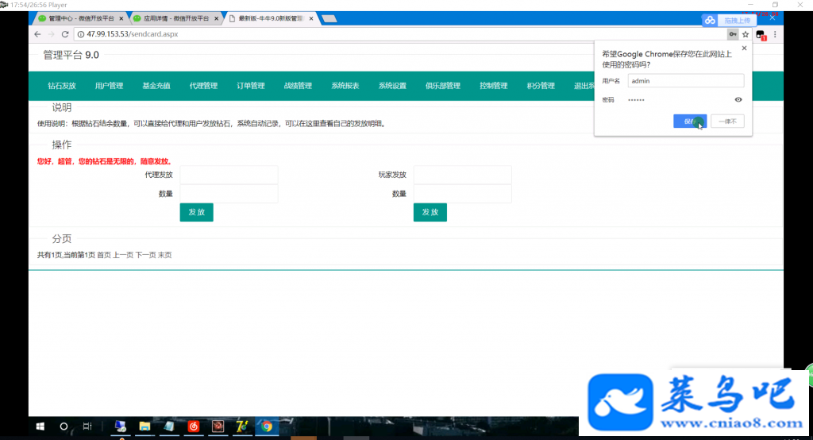
Task: Click the 玩家发放 input field
Action: [463, 175]
